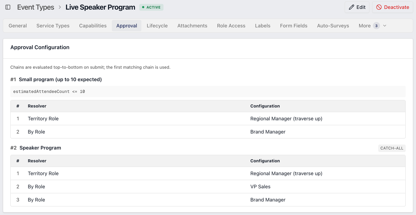Click the VP Sales configuration cell
This screenshot has width=416, height=215.
[260, 187]
